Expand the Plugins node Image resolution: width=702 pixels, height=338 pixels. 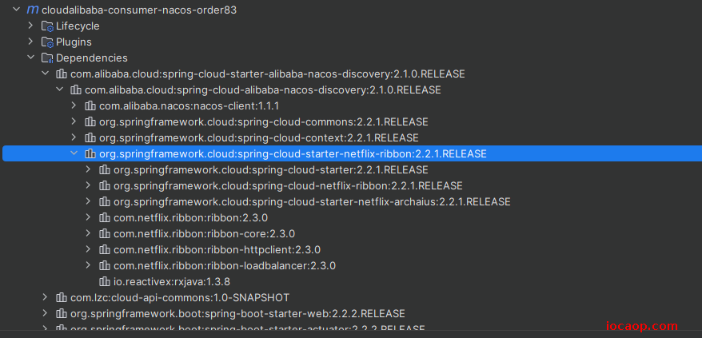(x=30, y=42)
